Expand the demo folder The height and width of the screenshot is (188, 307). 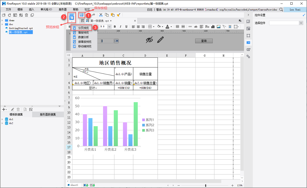(2, 20)
